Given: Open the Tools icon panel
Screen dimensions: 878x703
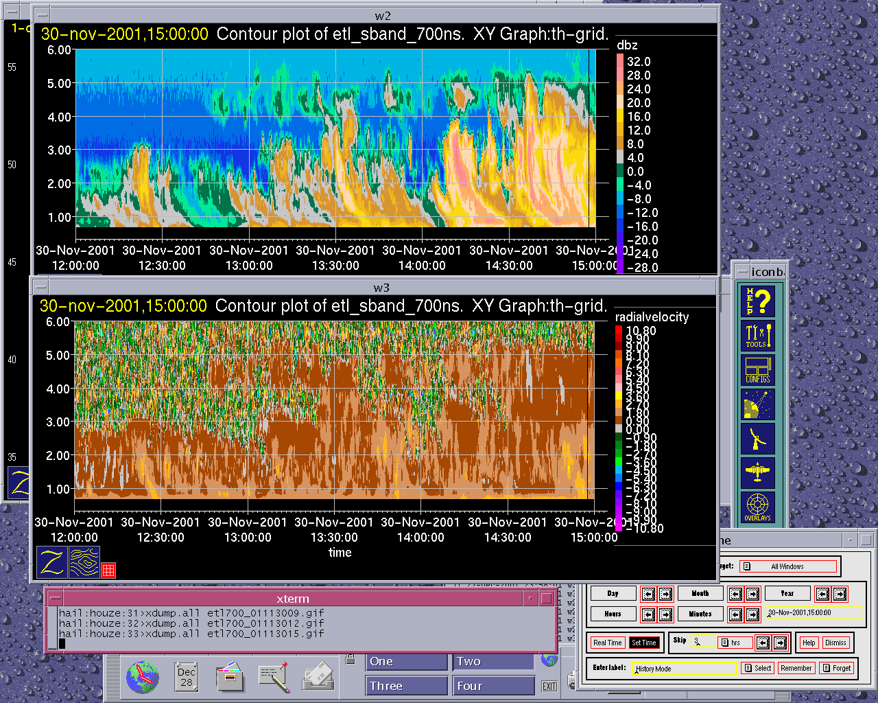Looking at the screenshot, I should 758,336.
